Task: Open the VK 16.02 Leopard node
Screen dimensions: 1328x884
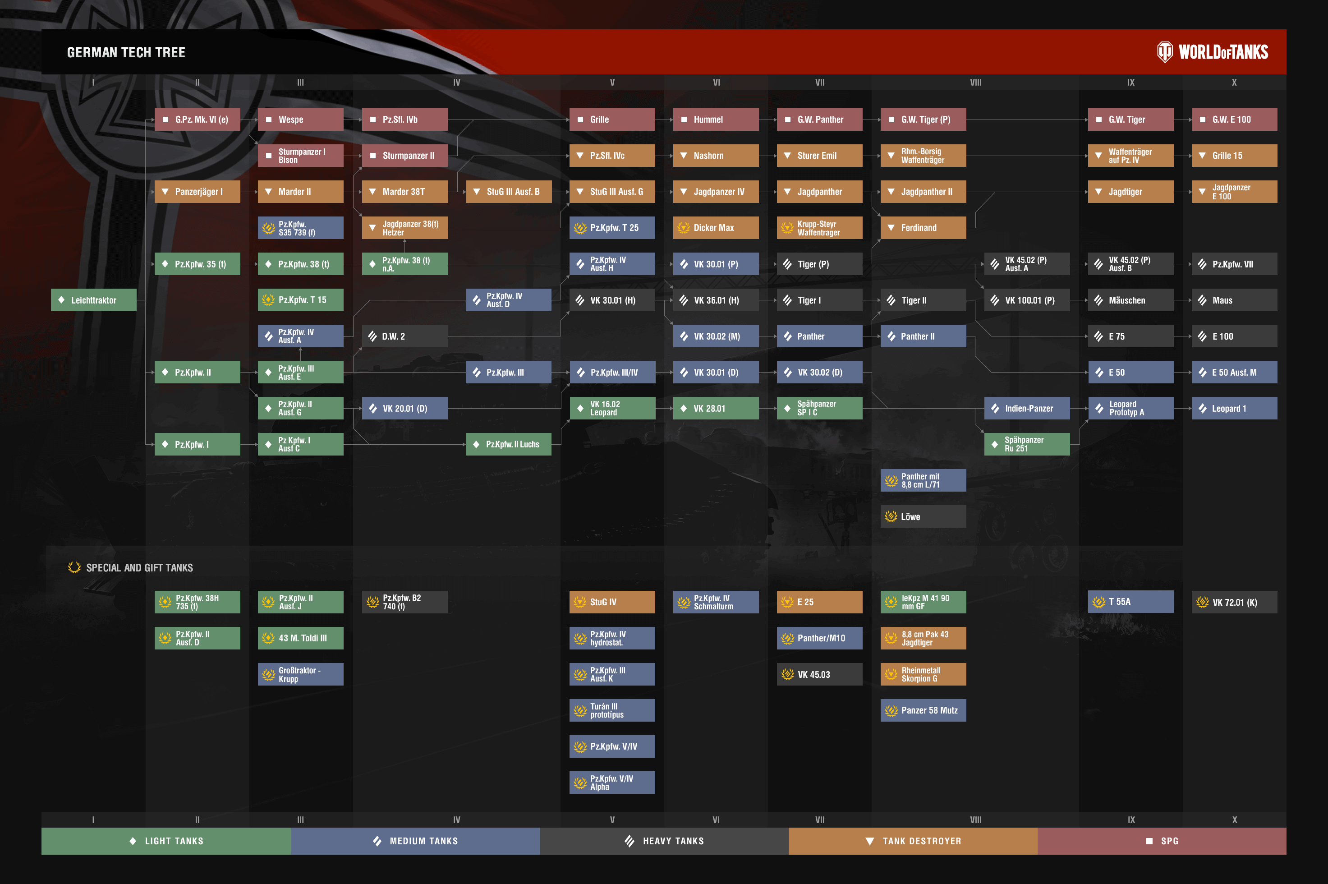Action: (612, 408)
